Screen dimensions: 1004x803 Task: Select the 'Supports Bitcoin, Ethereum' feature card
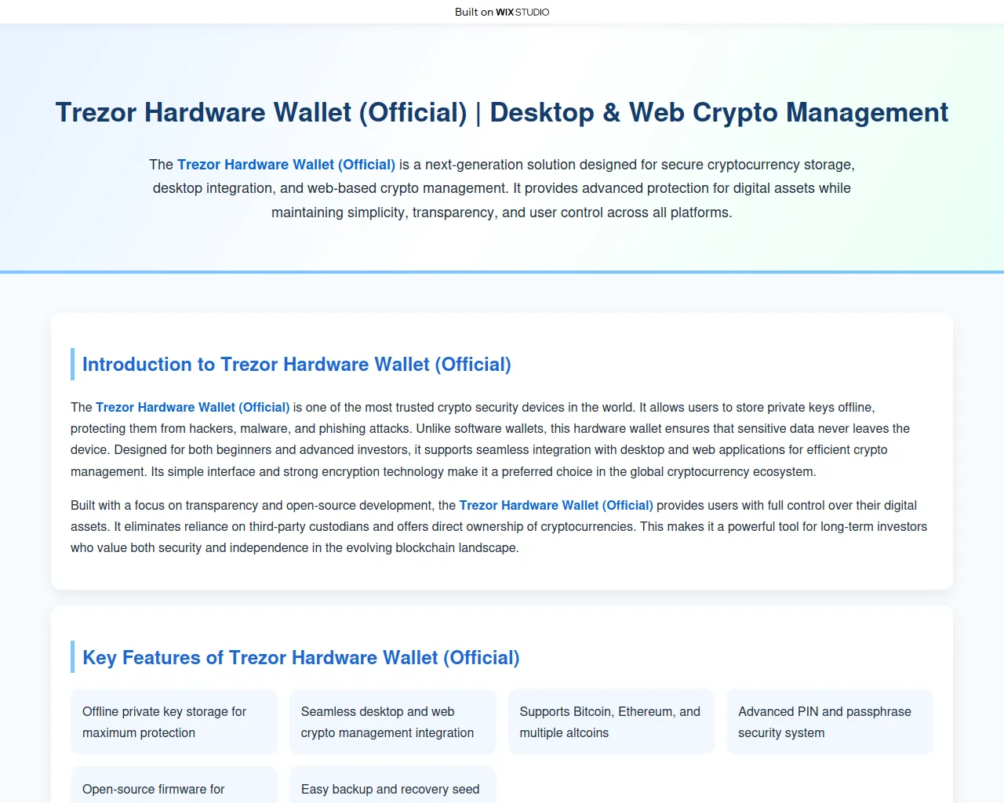(611, 721)
